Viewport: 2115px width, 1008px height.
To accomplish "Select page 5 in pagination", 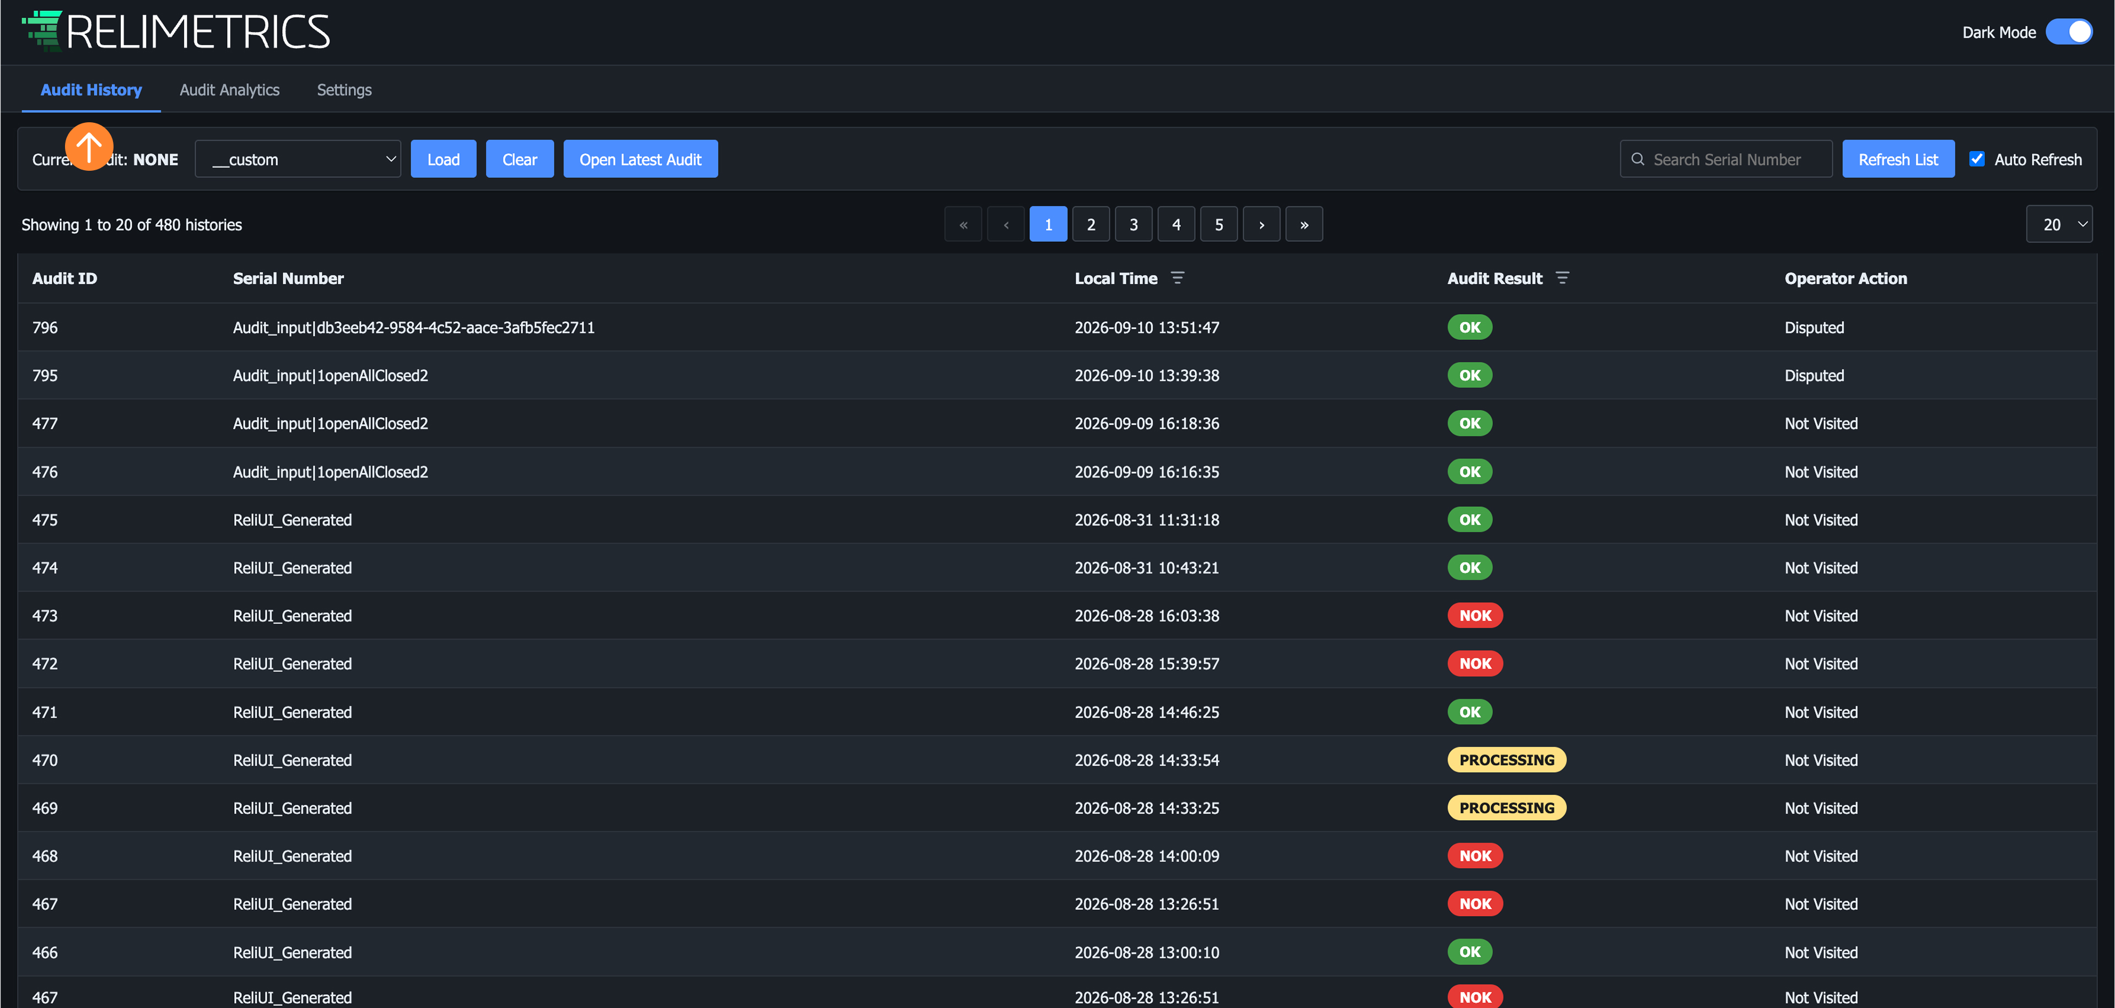I will [x=1220, y=224].
